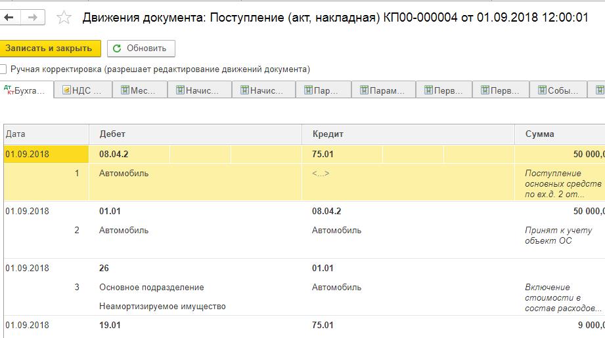Viewport: 605px width, 338px height.
Task: Click the Дебет column header
Action: coord(112,134)
